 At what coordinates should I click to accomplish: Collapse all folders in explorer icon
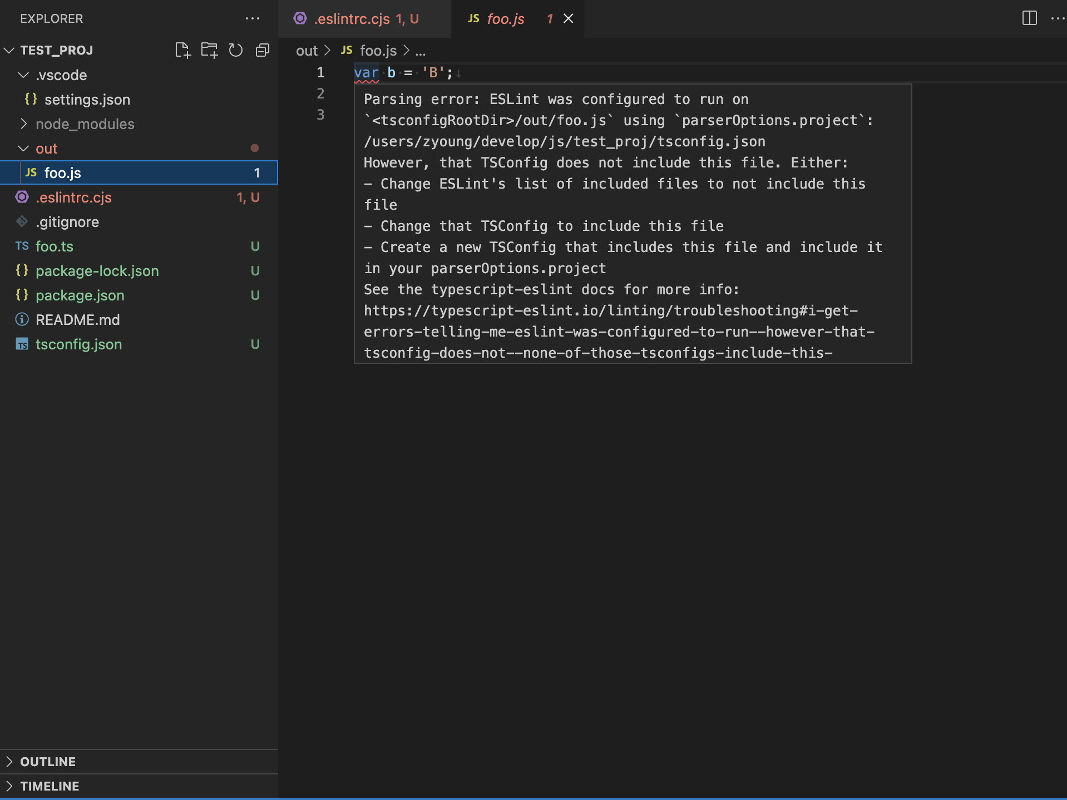263,51
